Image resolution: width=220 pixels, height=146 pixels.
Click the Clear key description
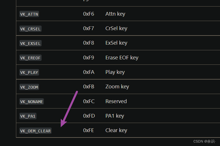(x=116, y=130)
